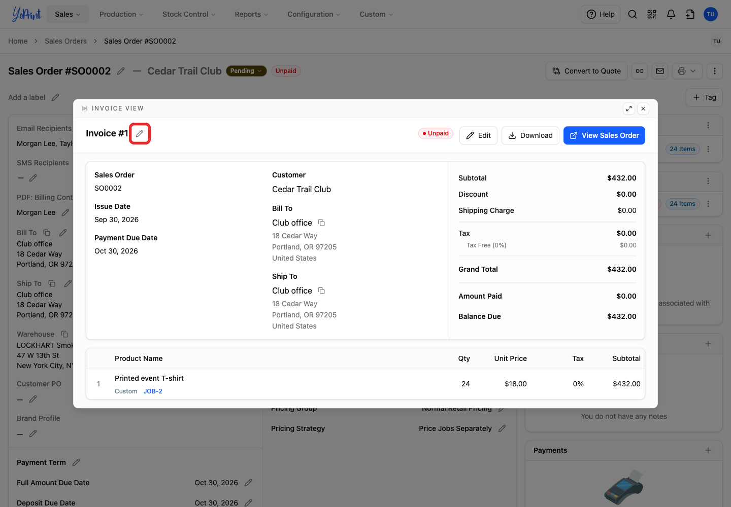Click the invoice Edit button
Screen dimensions: 731x507
[x=478, y=135]
